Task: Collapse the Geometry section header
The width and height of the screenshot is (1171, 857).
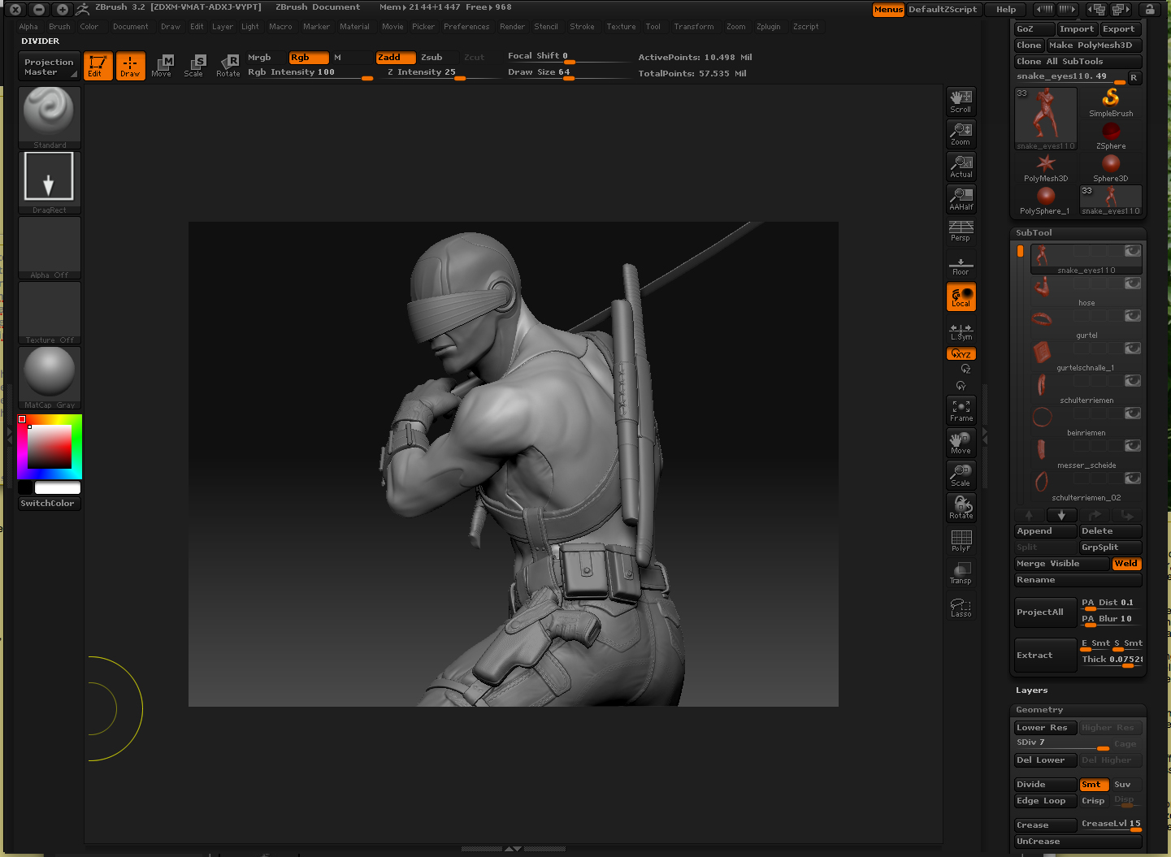Action: (1039, 710)
